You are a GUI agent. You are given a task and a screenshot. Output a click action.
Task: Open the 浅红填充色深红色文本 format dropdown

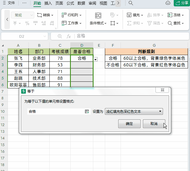[x=134, y=111]
